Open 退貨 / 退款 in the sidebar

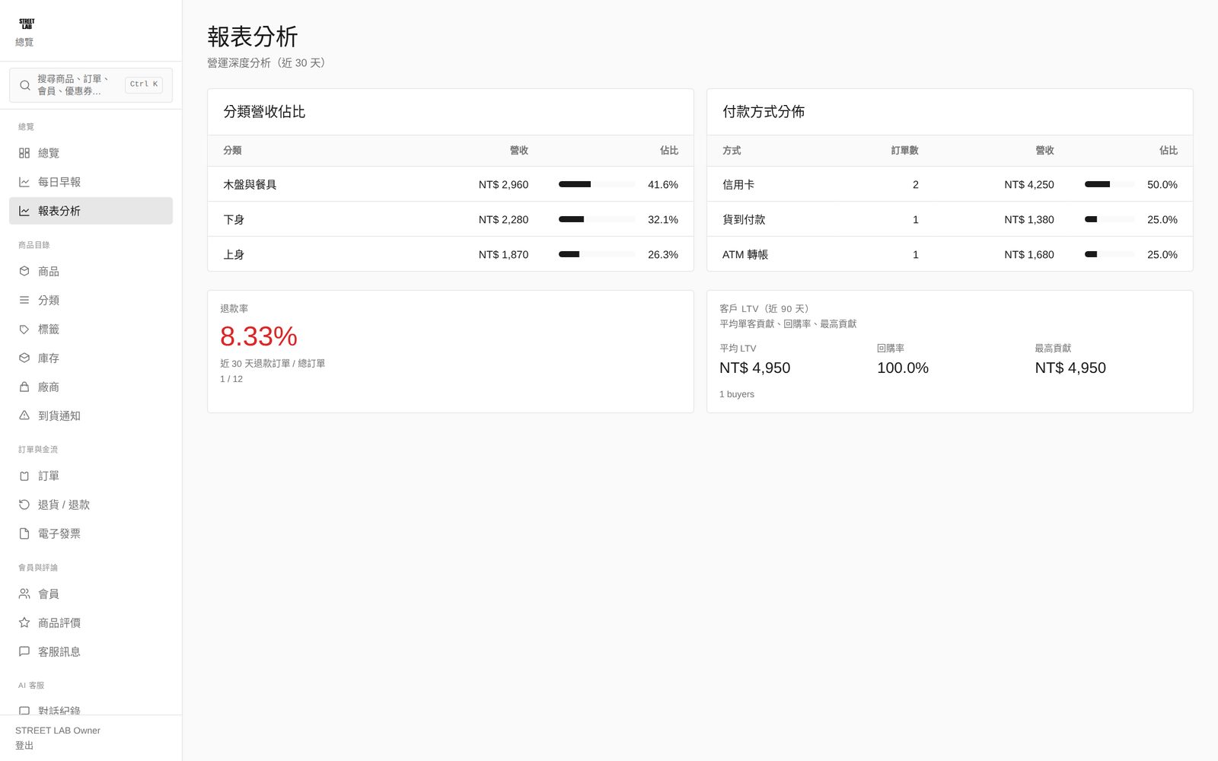(x=91, y=505)
